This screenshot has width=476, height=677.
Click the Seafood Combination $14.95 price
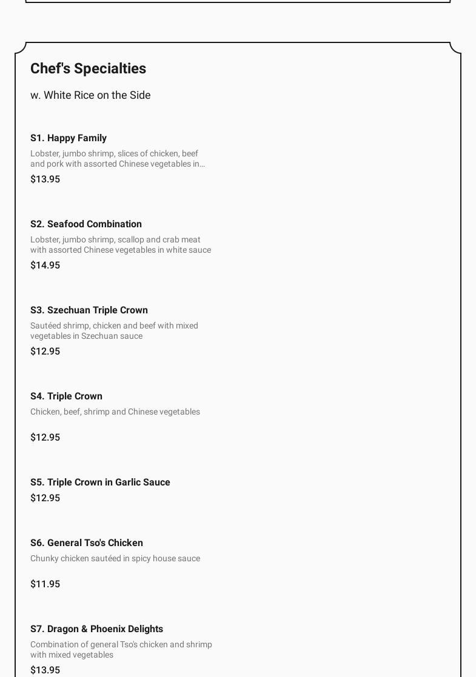coord(45,265)
